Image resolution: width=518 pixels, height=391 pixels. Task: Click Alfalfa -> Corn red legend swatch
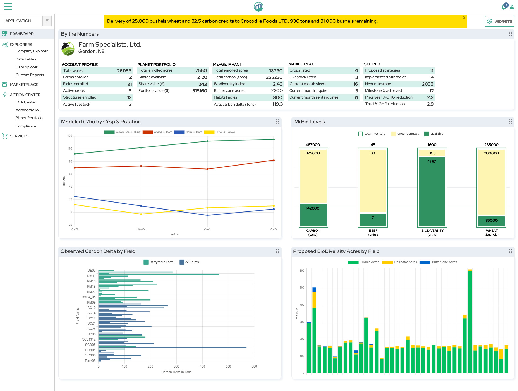[x=147, y=132]
